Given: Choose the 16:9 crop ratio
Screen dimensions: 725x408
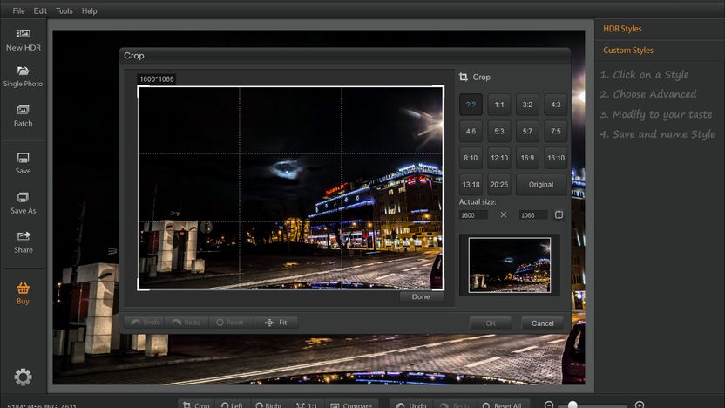Looking at the screenshot, I should click(527, 158).
